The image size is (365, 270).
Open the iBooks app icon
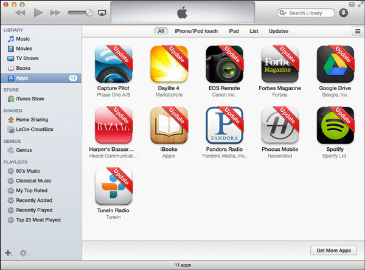pyautogui.click(x=169, y=125)
